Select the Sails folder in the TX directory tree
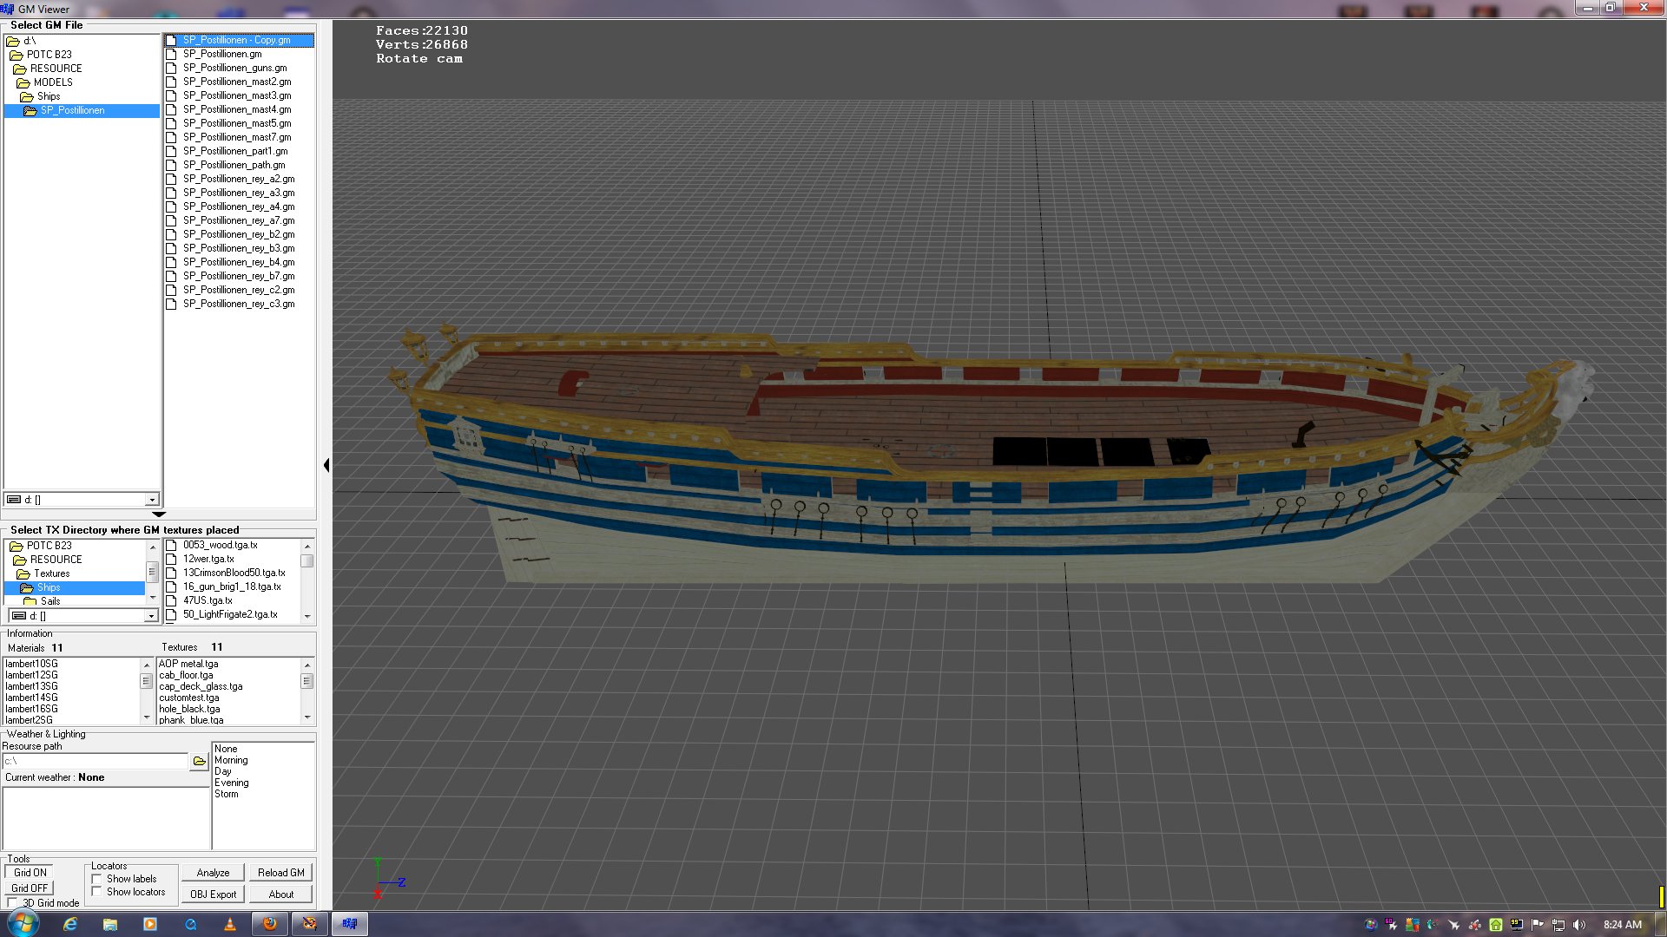1667x937 pixels. point(50,601)
